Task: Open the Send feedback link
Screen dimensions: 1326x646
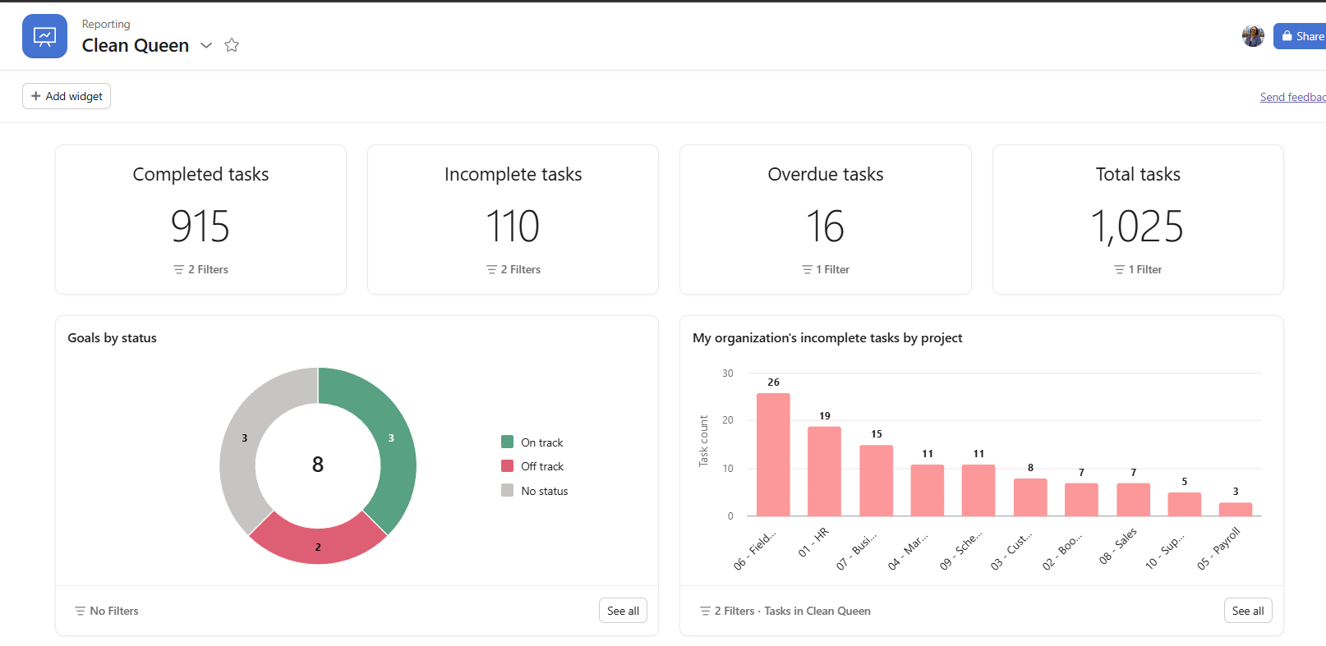Action: point(1292,97)
